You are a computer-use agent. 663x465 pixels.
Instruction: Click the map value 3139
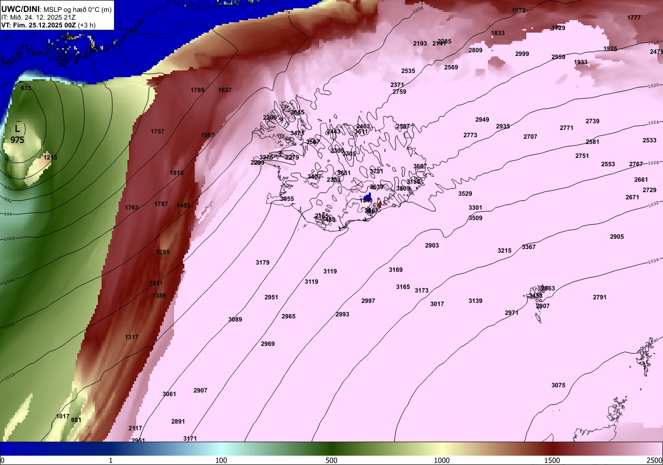[475, 301]
